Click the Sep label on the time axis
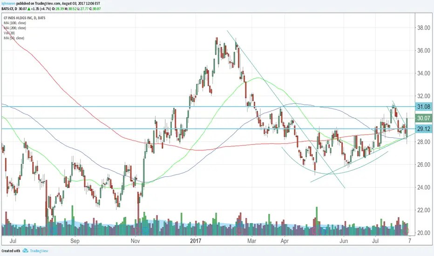 75,241
